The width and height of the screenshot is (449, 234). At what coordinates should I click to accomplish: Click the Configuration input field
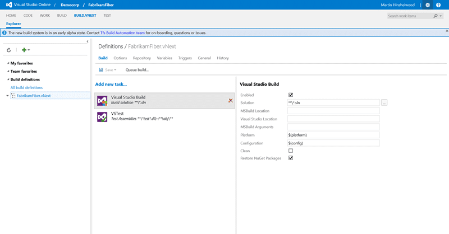coord(333,143)
